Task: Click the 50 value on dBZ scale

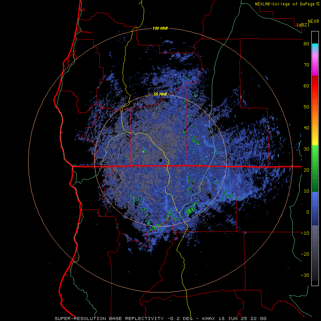Action: tap(306, 107)
